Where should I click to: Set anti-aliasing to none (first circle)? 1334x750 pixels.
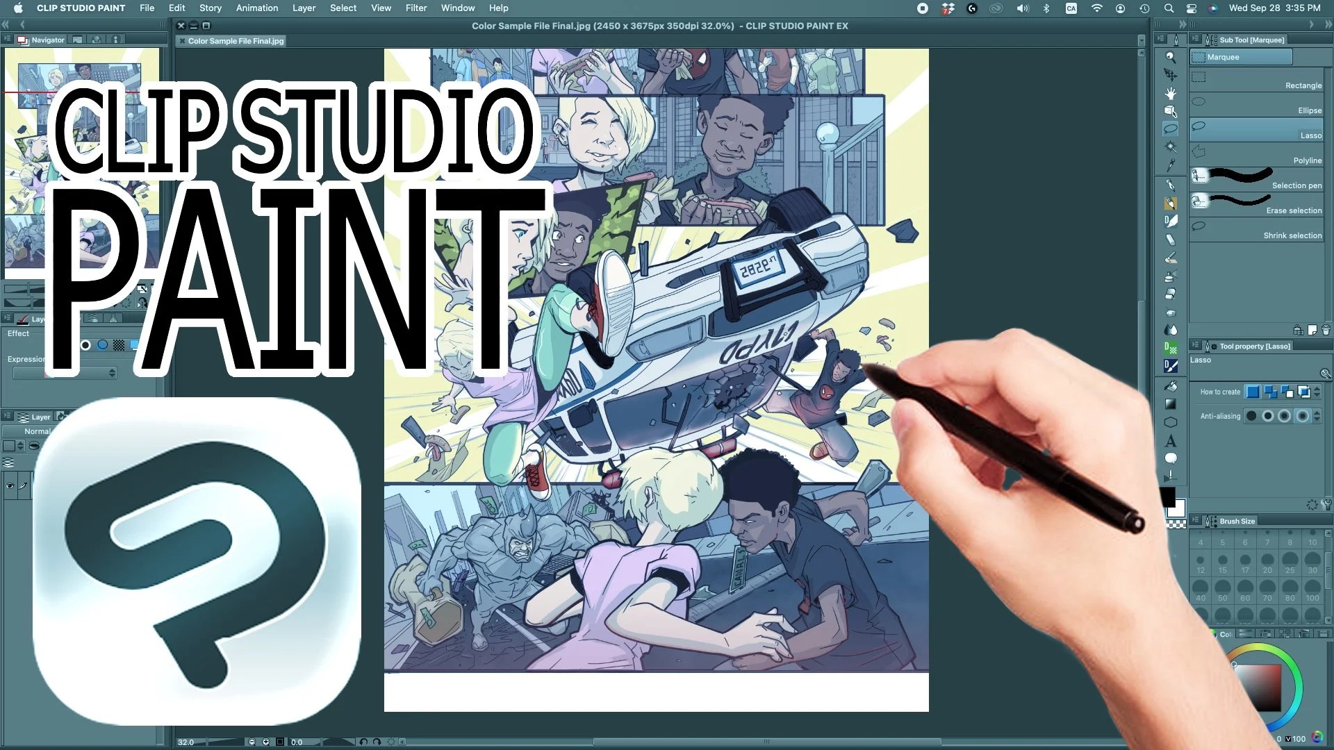pos(1251,416)
